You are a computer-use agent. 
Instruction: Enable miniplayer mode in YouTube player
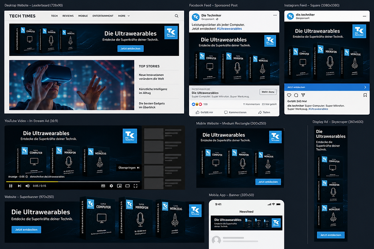(x=119, y=186)
